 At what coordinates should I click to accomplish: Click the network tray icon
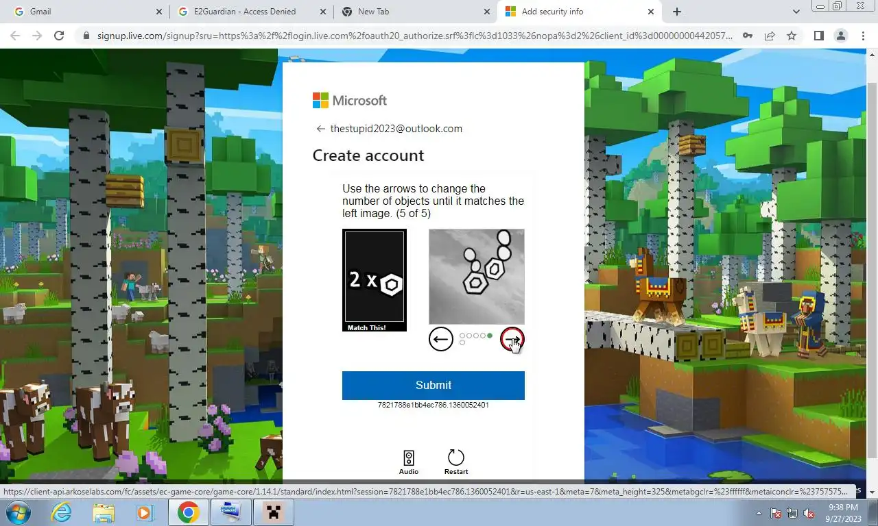pos(792,513)
